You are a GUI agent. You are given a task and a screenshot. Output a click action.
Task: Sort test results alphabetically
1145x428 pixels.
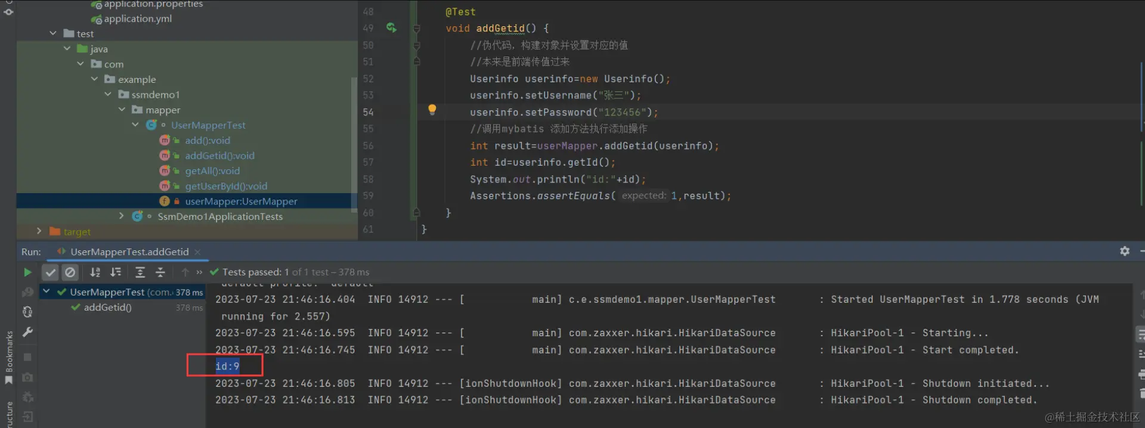coord(95,272)
